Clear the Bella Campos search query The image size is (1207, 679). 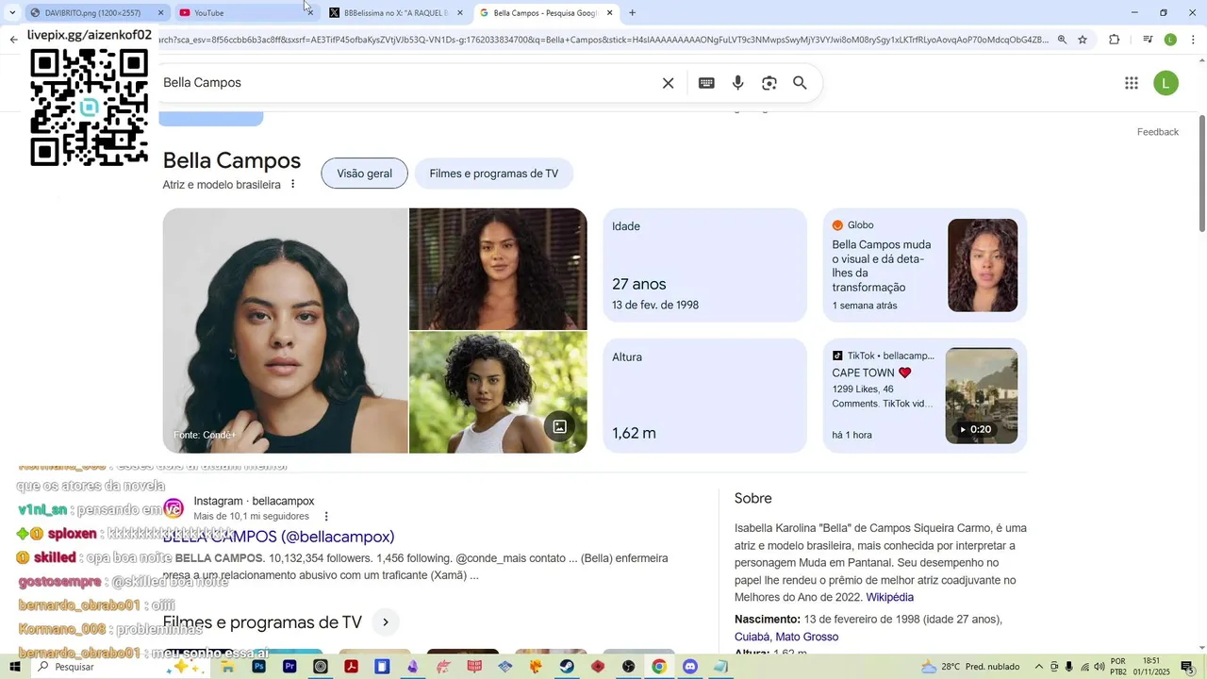668,83
